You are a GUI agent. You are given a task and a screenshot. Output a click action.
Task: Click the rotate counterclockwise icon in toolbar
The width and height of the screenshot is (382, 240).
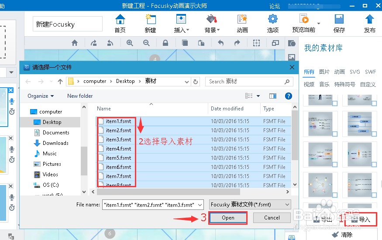tap(110, 43)
